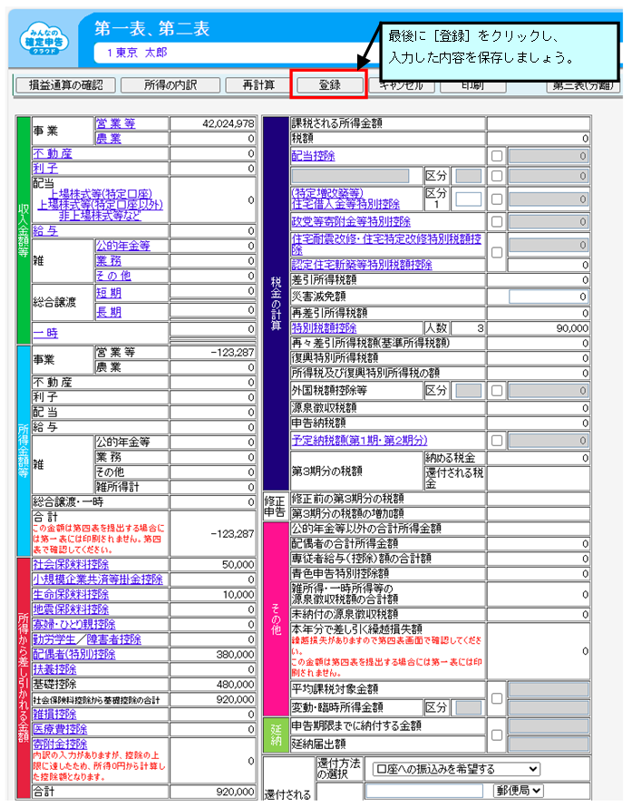The height and width of the screenshot is (808, 632).
Task: Open the 勤労学生 link
Action: tap(54, 639)
